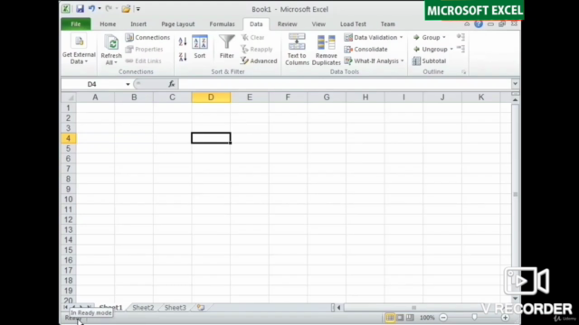Click the Redo icon in quick access toolbar
Screen dimensions: 579x325
(x=109, y=8)
